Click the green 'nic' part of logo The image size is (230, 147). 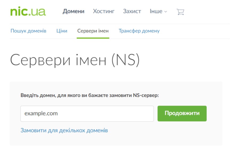19,11
